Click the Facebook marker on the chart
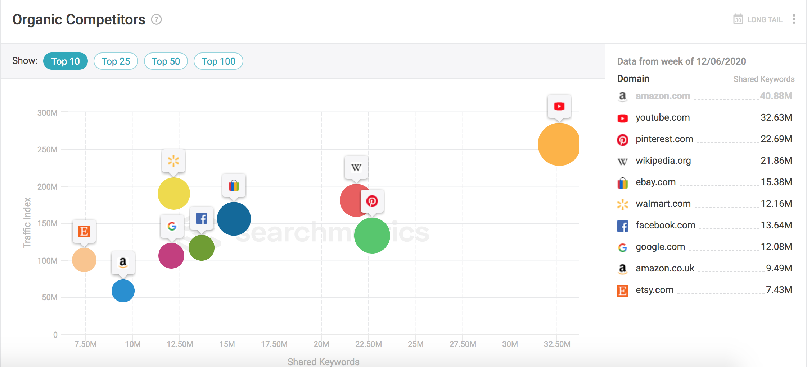Screen dimensions: 807x367 201,218
